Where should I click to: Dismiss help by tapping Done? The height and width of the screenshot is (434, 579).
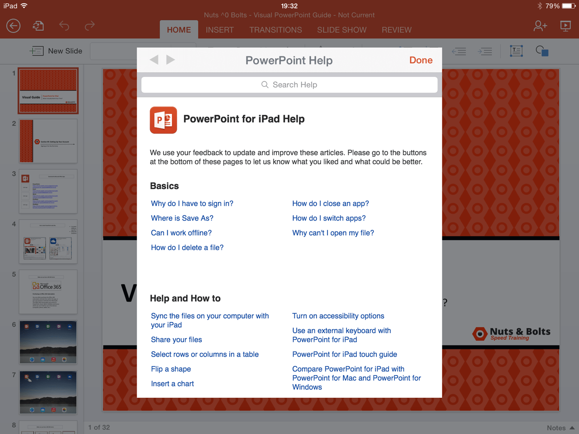click(x=421, y=60)
